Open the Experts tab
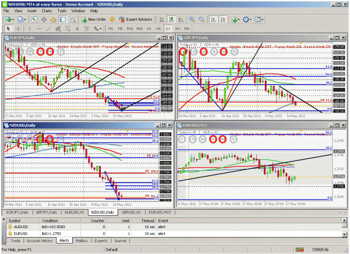Viewport: 350px width, 254px height. tap(101, 241)
